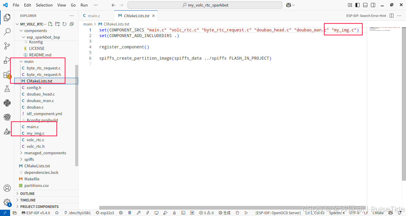
Task: Click the CMake language mode
Action: (378, 213)
